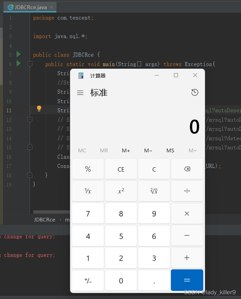Click the first 'change for query:' console line
241x299 pixels.
[29, 237]
